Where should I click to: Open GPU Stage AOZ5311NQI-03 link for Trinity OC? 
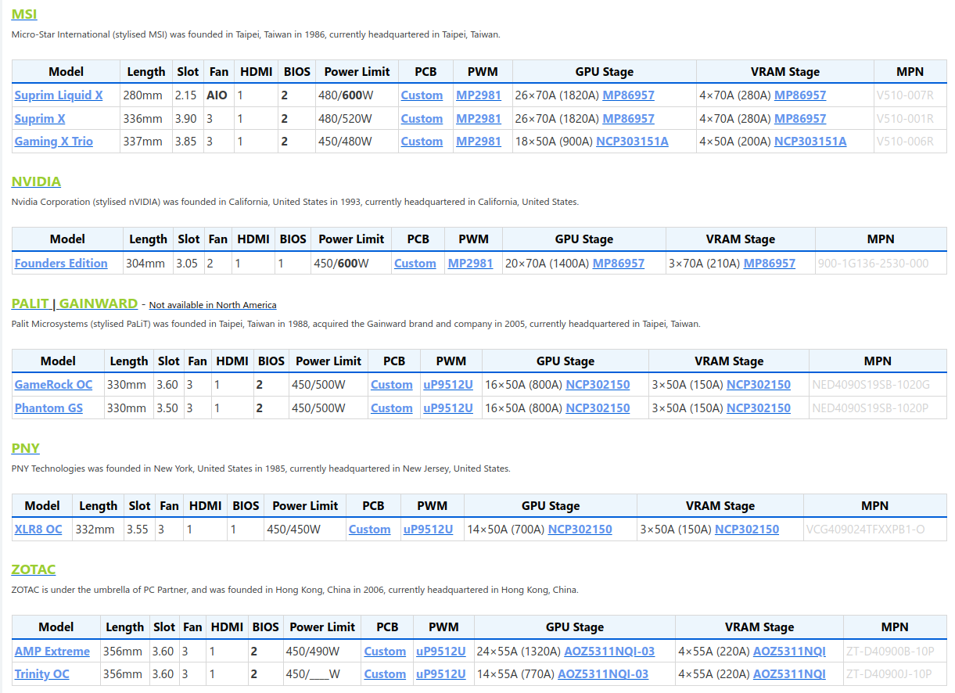coord(603,674)
